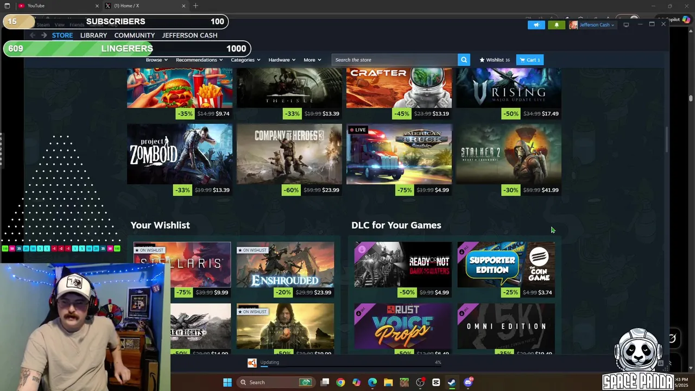Screen dimensions: 695x391
Task: Expand the Browse dropdown menu
Action: pos(156,60)
